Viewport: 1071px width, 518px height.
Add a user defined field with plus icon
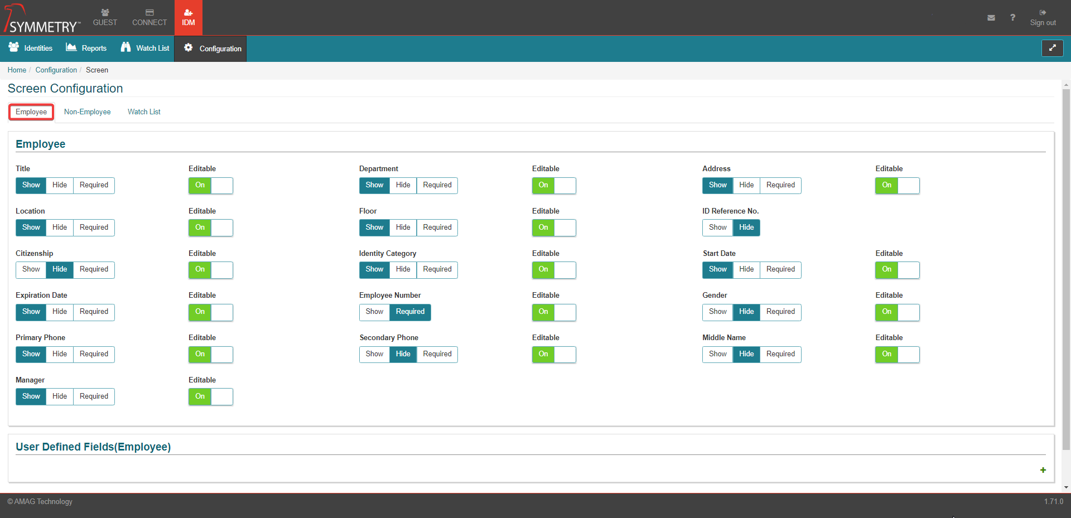1043,470
